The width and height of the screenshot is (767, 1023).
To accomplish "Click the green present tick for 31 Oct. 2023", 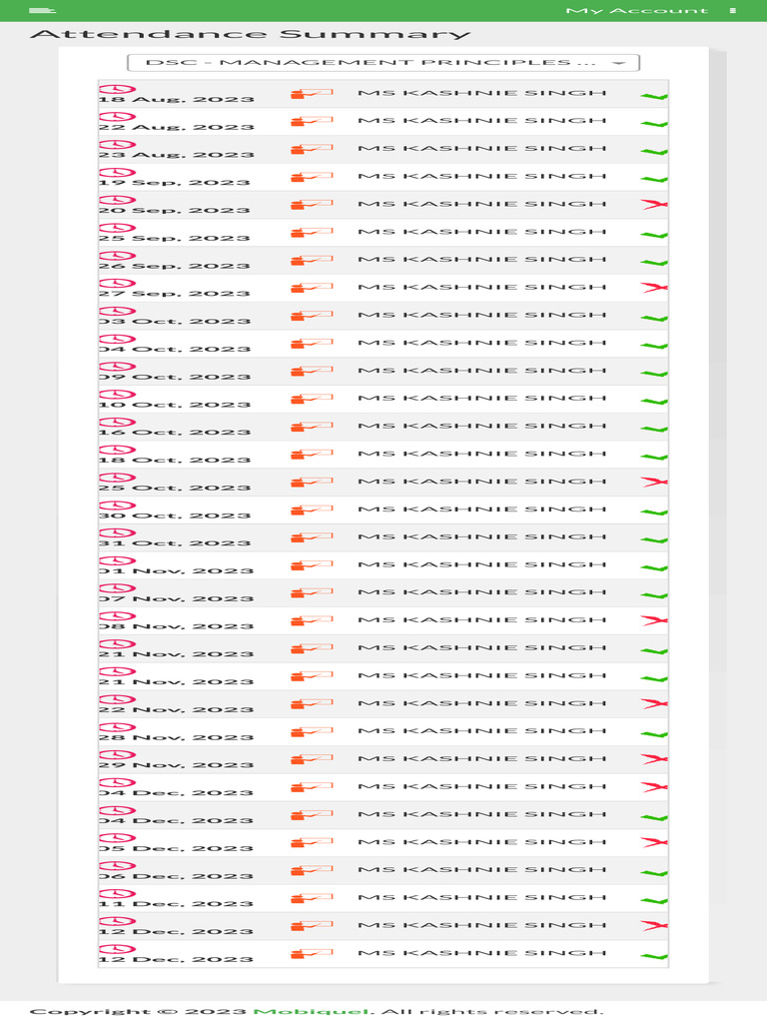I will (x=654, y=540).
